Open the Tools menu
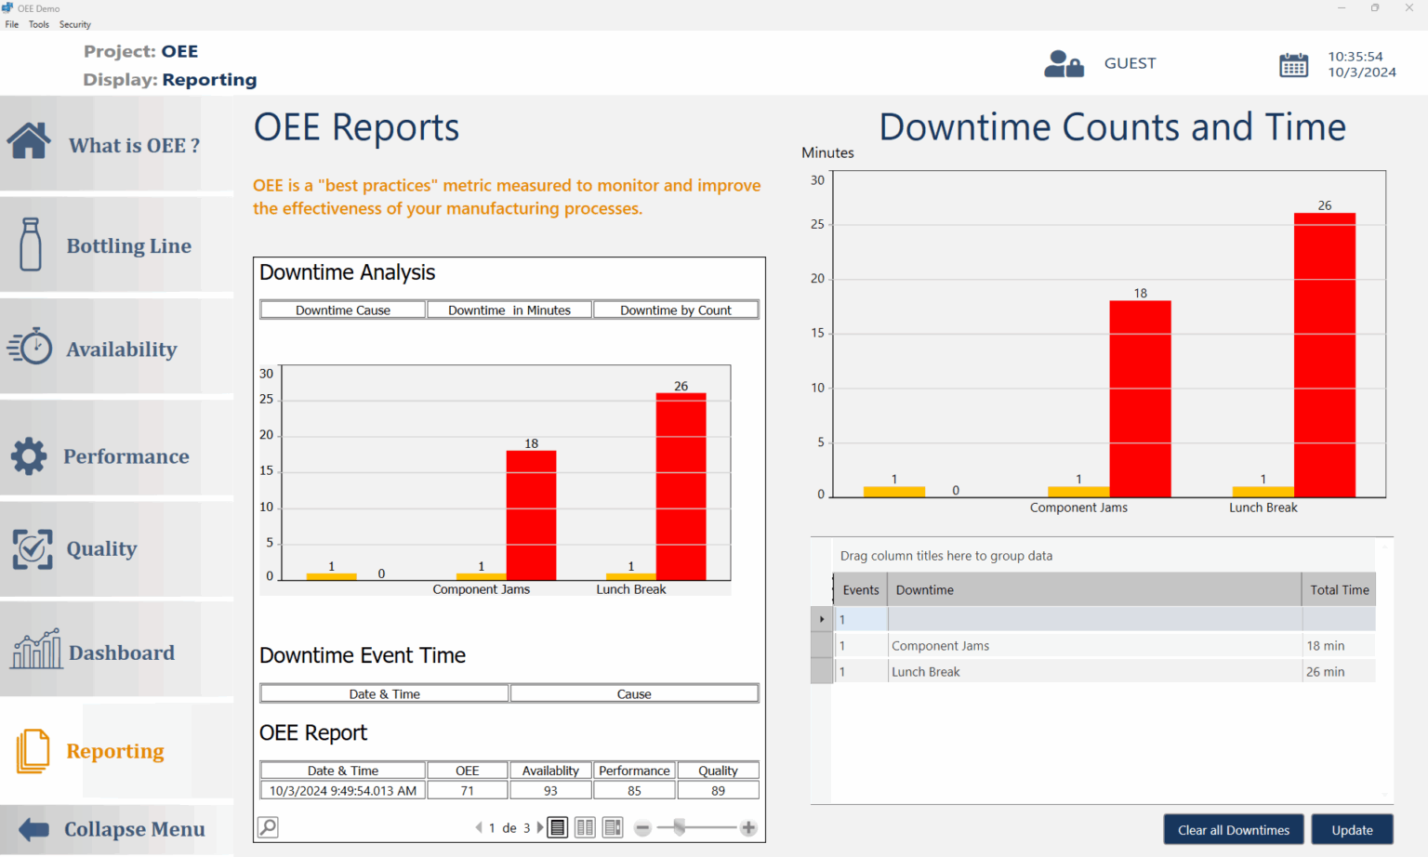Viewport: 1428px width, 857px height. pos(38,24)
